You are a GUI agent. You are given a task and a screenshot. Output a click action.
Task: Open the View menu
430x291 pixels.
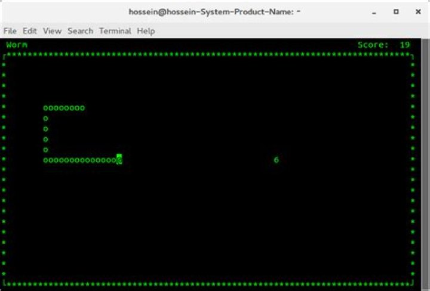click(x=52, y=30)
